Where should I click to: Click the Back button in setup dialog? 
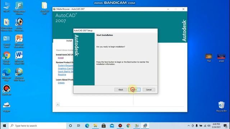tap(120, 90)
